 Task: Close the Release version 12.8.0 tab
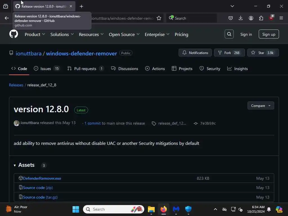[x=71, y=6]
